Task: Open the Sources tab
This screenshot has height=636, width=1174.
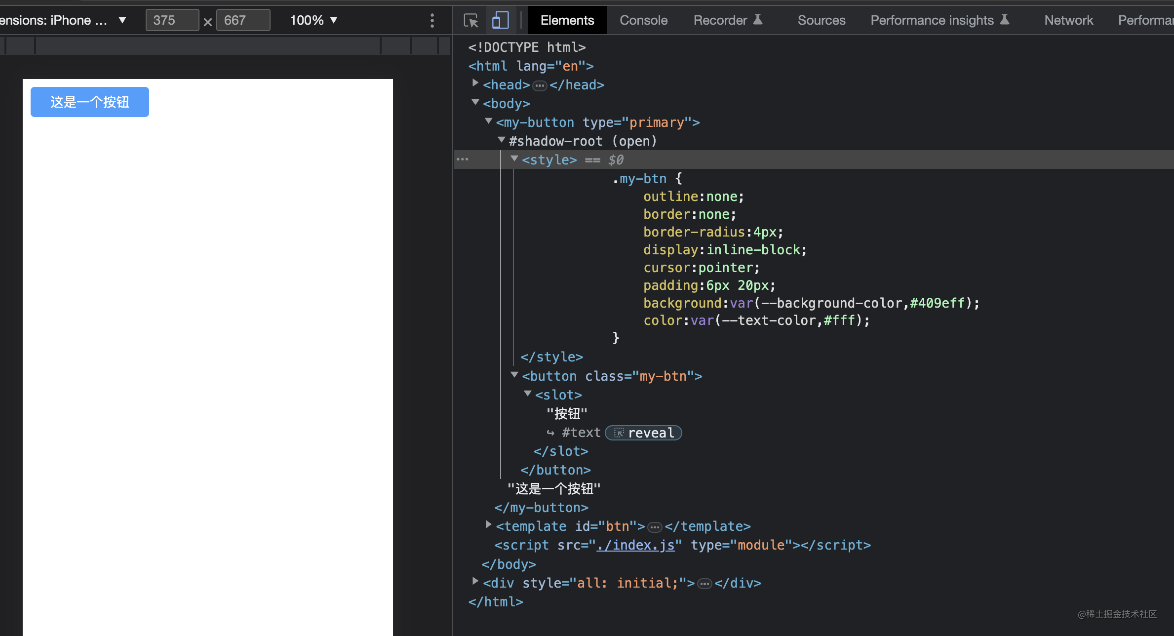Action: [822, 20]
